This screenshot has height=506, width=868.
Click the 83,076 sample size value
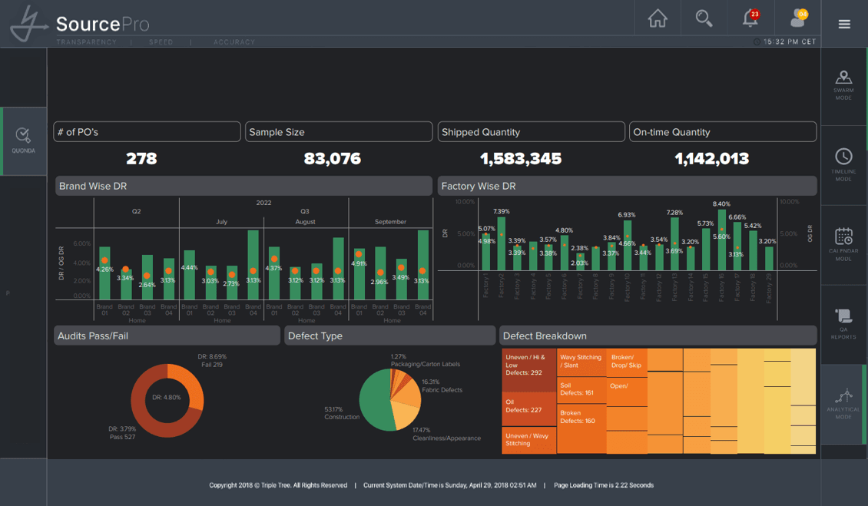[332, 159]
